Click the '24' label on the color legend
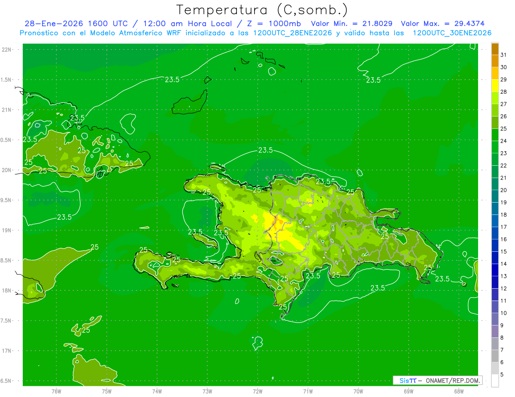 (503, 140)
